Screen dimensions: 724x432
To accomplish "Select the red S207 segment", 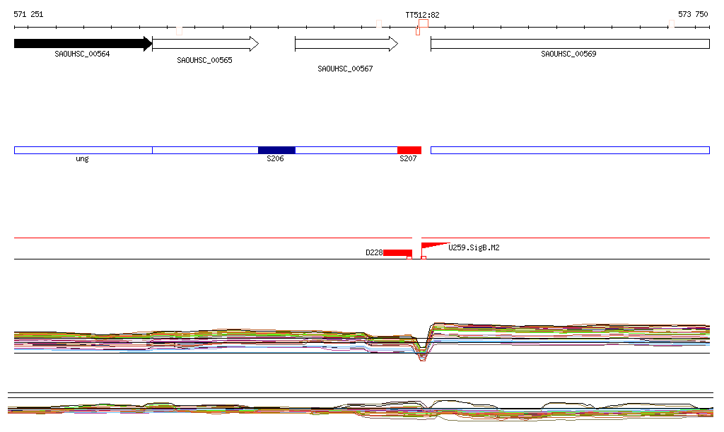I will (409, 150).
